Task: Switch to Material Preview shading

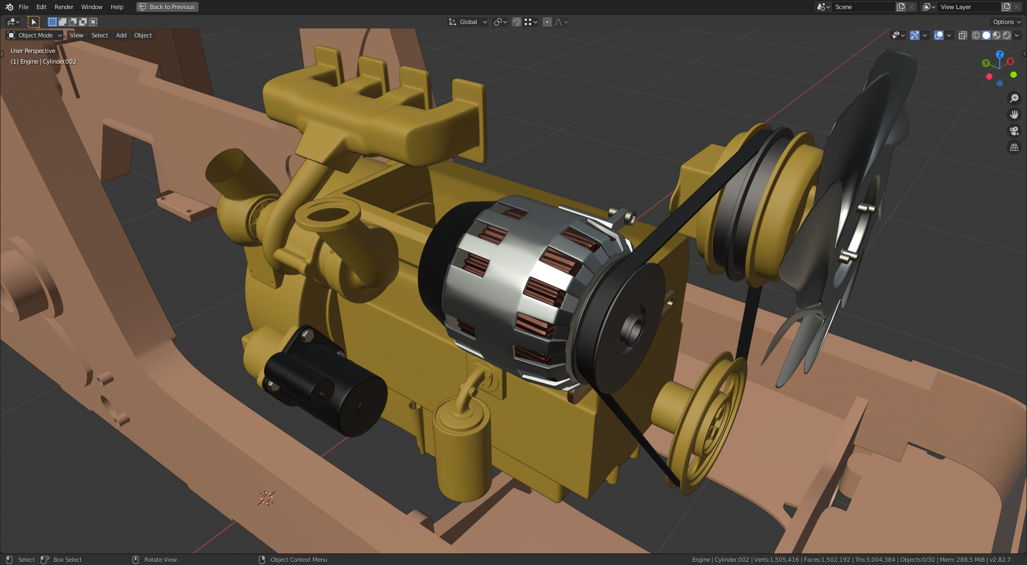Action: point(997,35)
